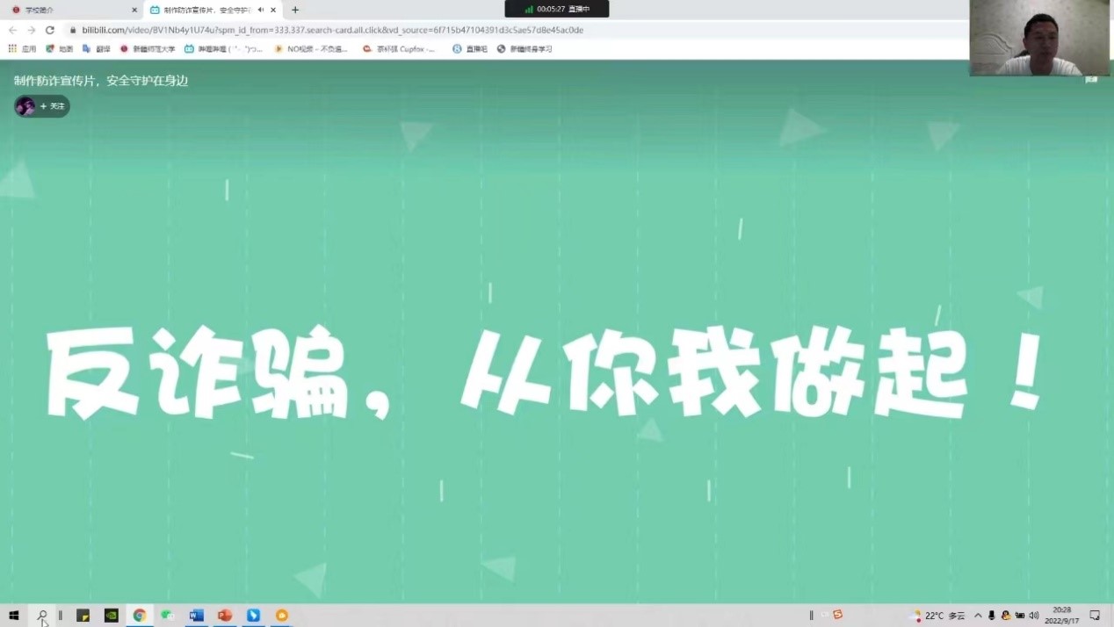The image size is (1114, 627).
Task: Open the 新疆师范大学 bookmark
Action: [148, 49]
